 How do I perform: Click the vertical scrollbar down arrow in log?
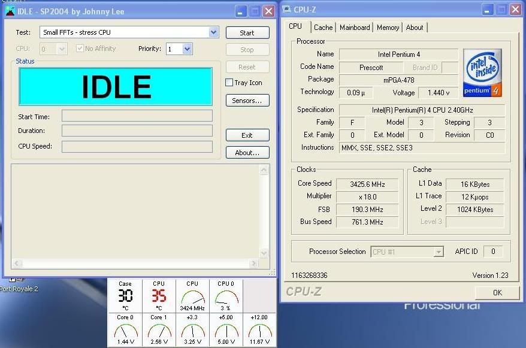[x=264, y=253]
